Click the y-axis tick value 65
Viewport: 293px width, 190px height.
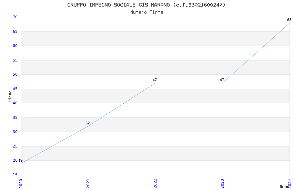(15, 31)
